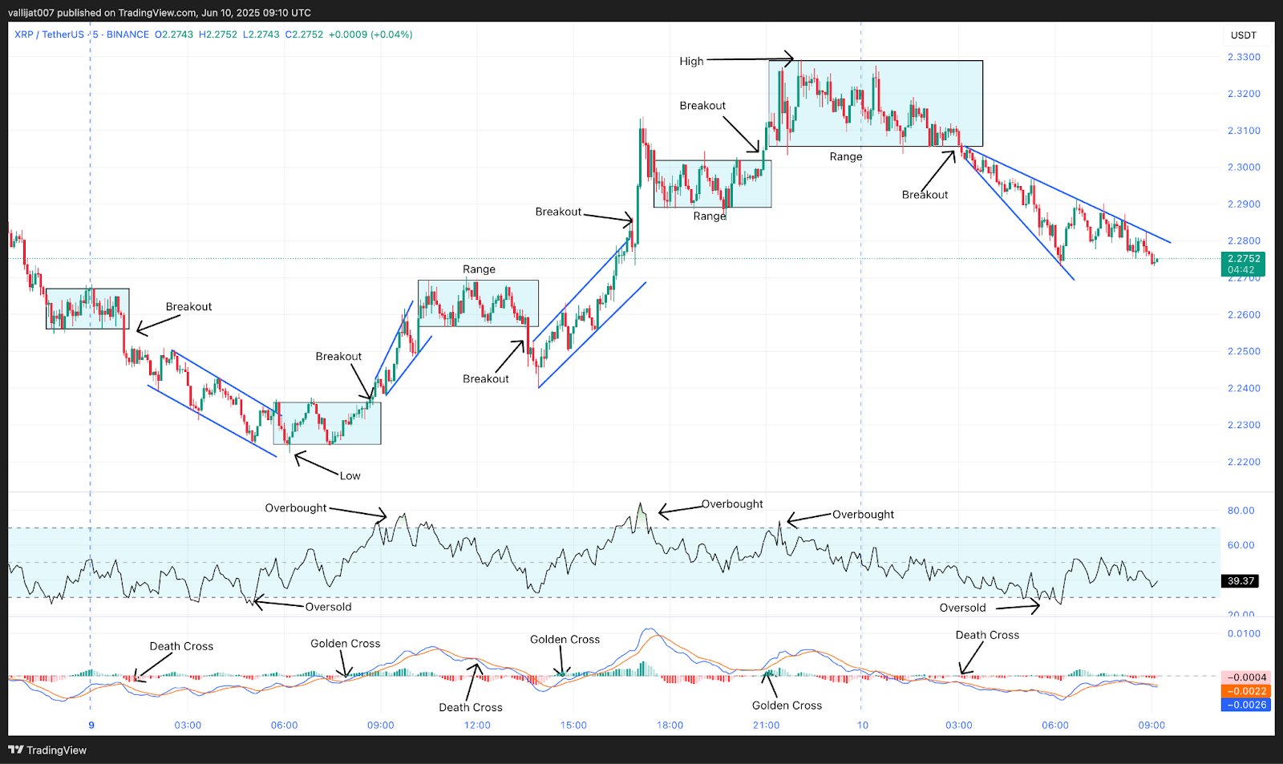Click the open value O2.2743

coord(174,34)
